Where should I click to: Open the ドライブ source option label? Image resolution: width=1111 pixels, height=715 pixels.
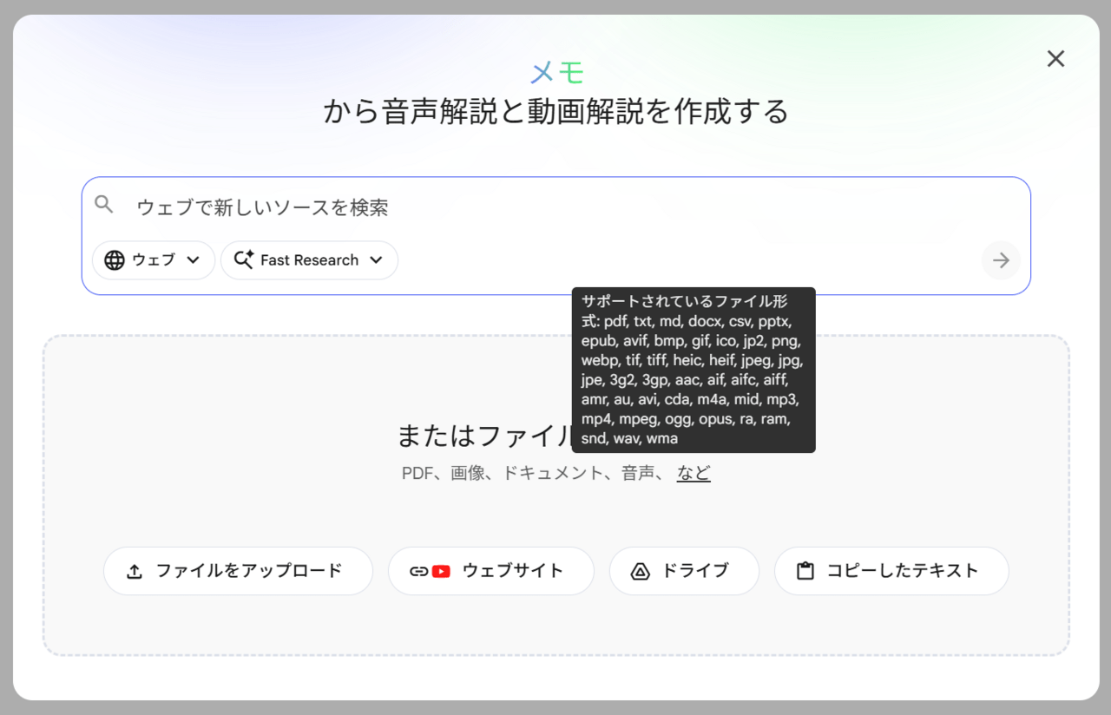pos(695,571)
